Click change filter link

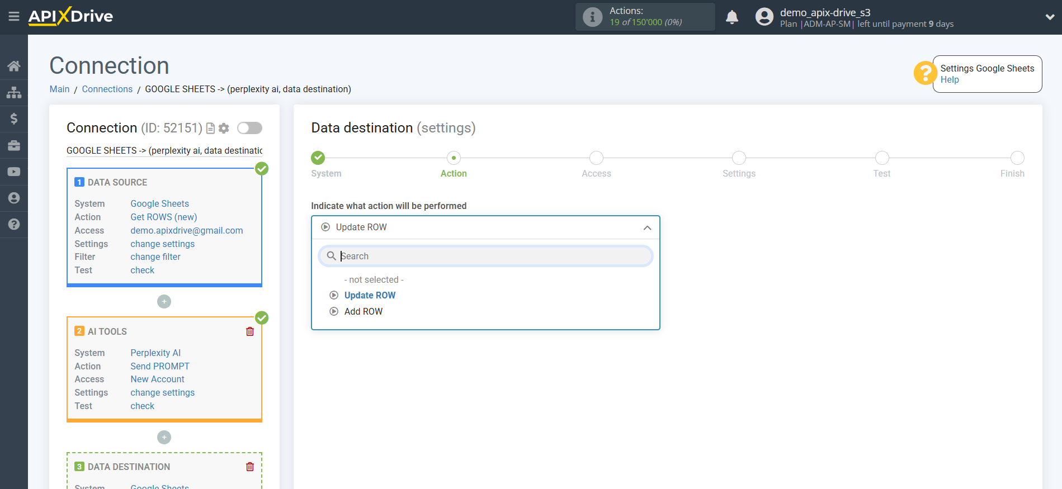[155, 257]
